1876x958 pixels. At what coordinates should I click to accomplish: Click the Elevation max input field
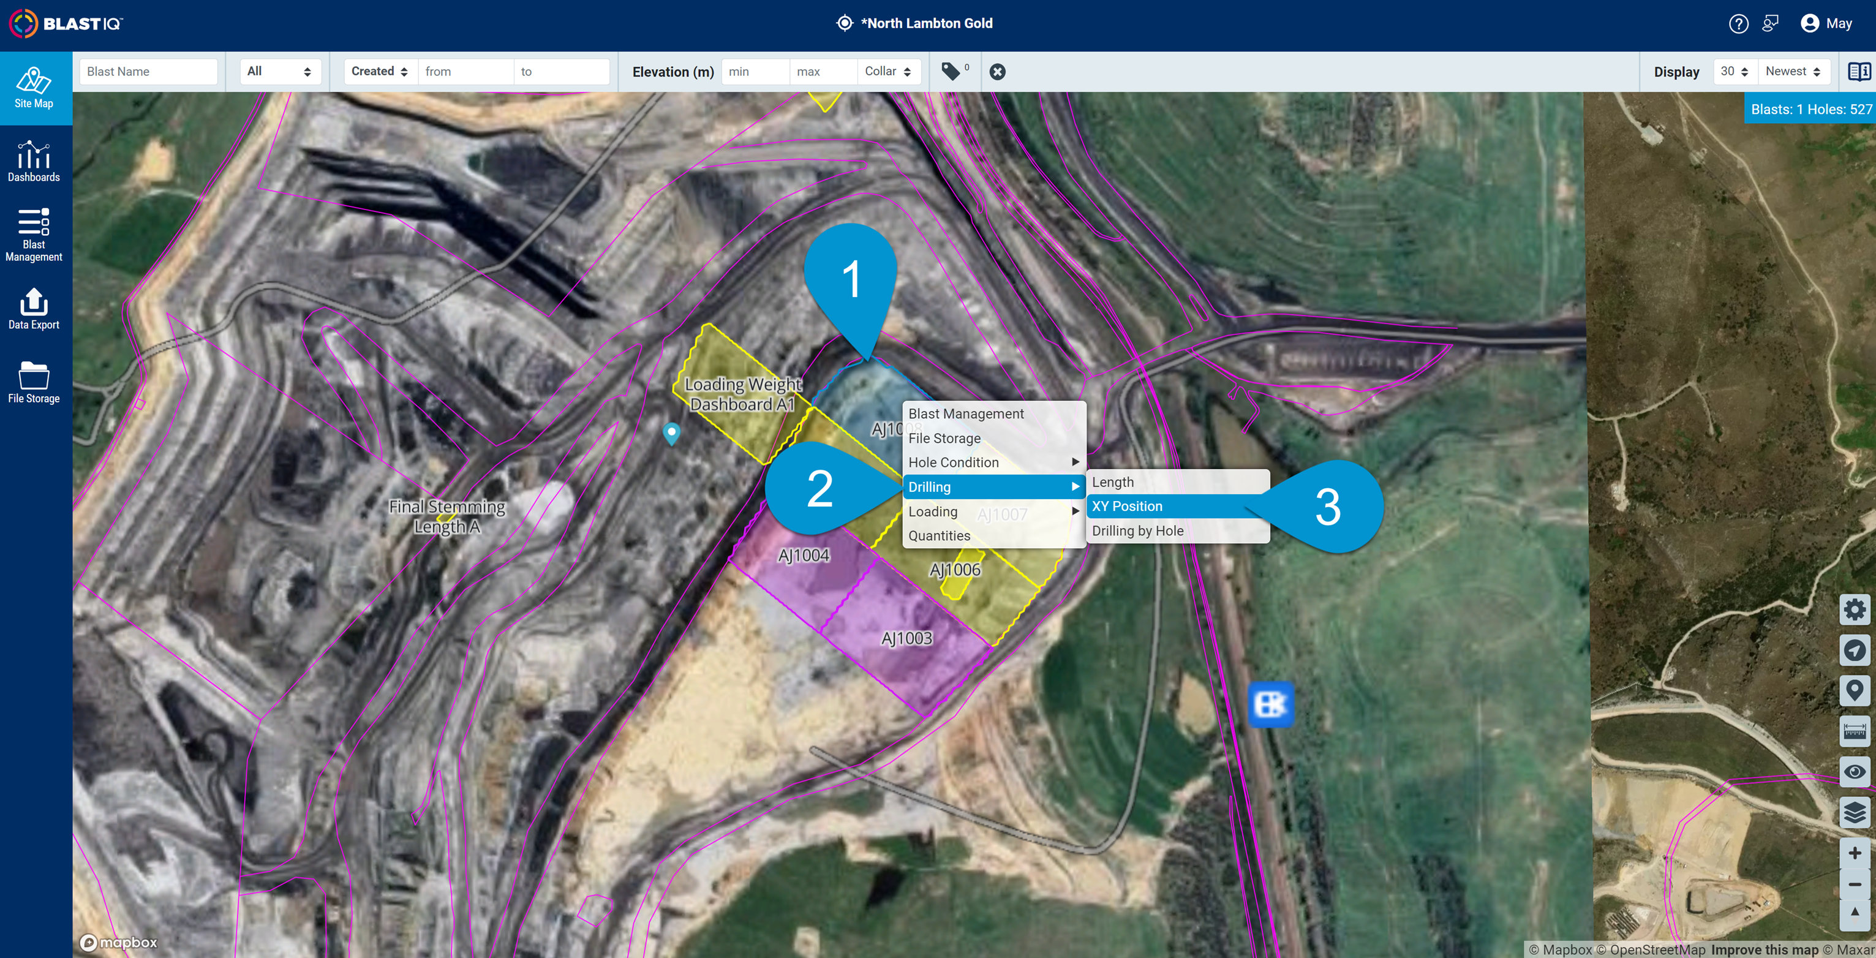pyautogui.click(x=823, y=72)
